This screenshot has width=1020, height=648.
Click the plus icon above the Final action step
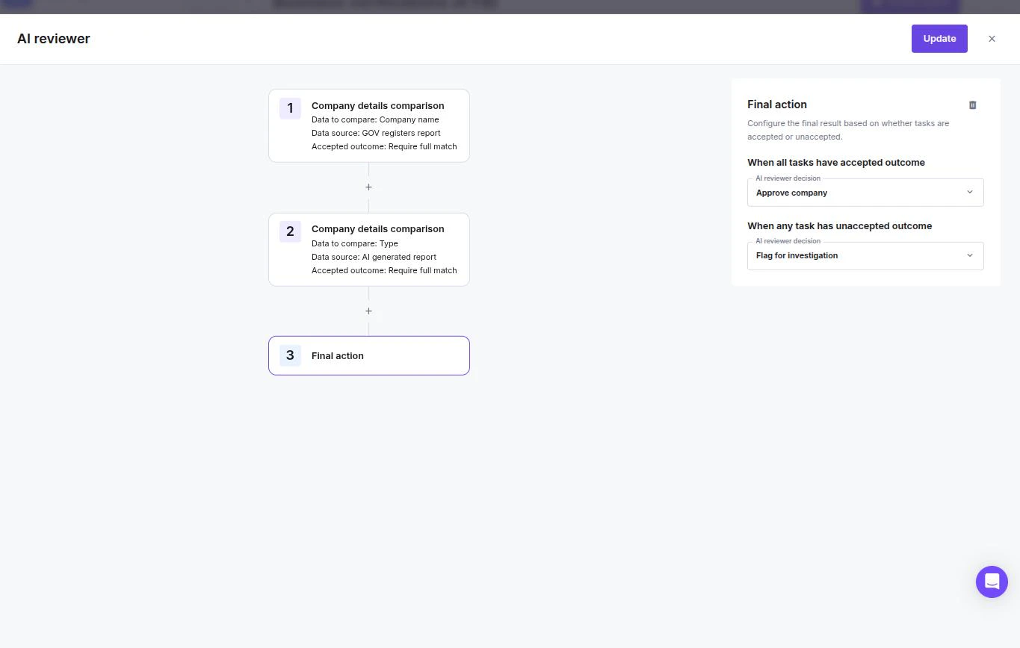pos(368,311)
